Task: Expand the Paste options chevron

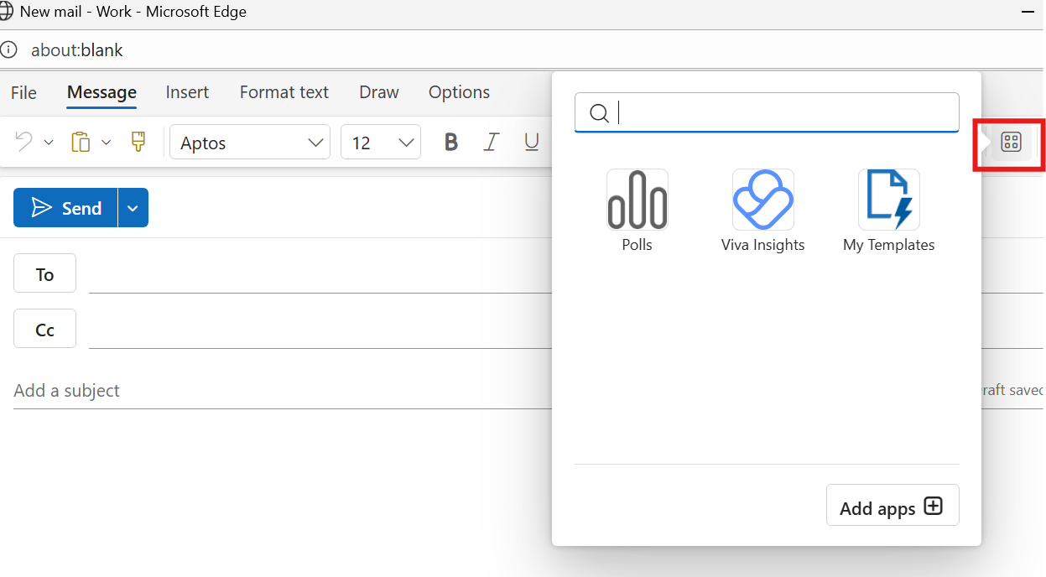Action: [x=106, y=143]
